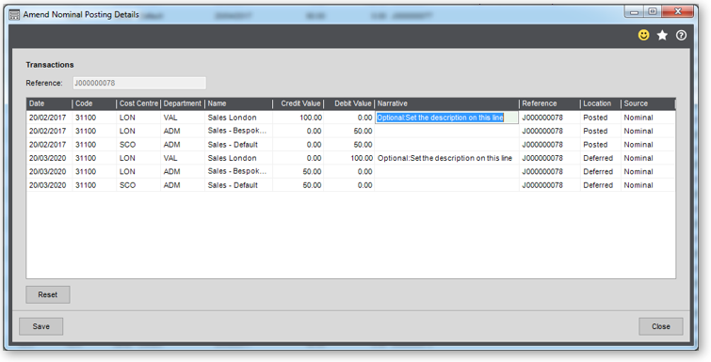Select the deferred Sales - Bespok... row
Image resolution: width=711 pixels, height=362 pixels.
tap(350, 172)
